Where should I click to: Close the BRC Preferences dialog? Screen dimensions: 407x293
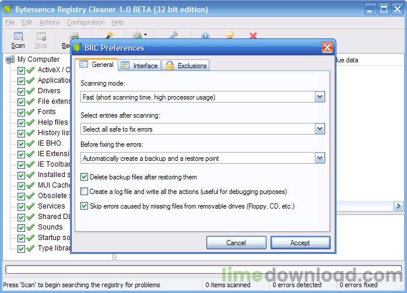[327, 48]
